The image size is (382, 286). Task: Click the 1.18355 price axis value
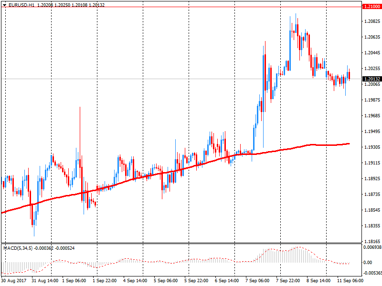[372, 226]
